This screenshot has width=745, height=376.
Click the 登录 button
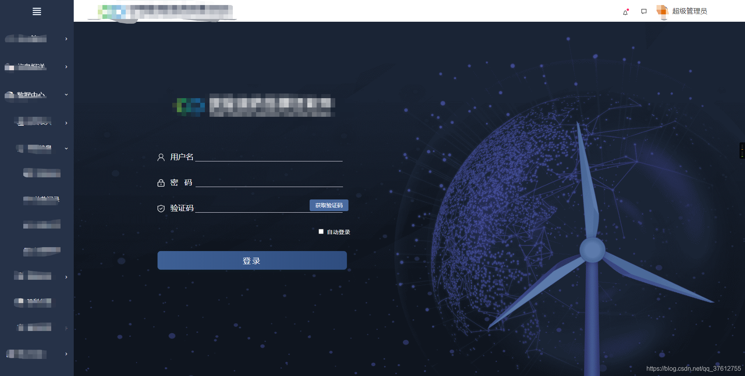pyautogui.click(x=252, y=260)
